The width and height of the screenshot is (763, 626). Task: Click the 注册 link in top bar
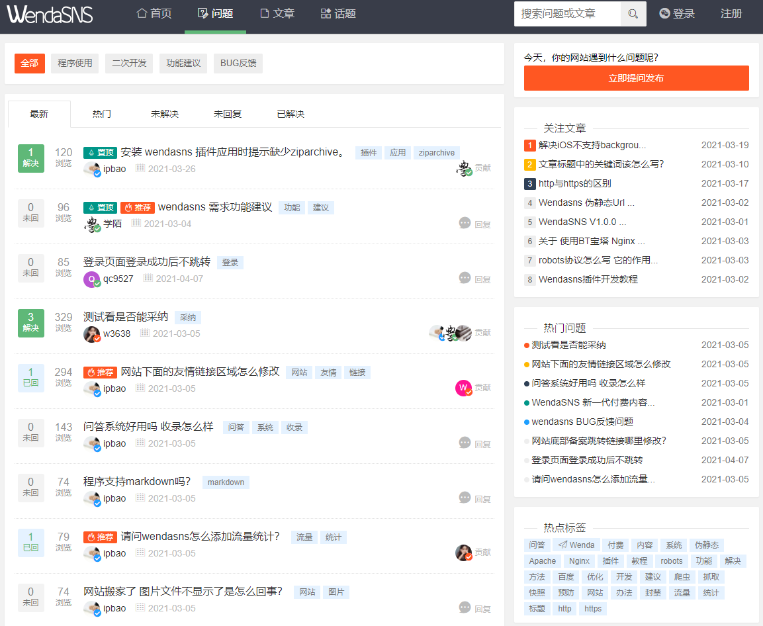pos(731,13)
